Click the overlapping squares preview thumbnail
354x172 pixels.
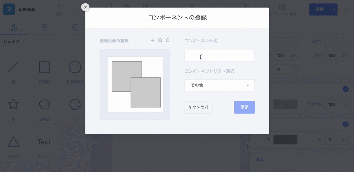[x=135, y=84]
